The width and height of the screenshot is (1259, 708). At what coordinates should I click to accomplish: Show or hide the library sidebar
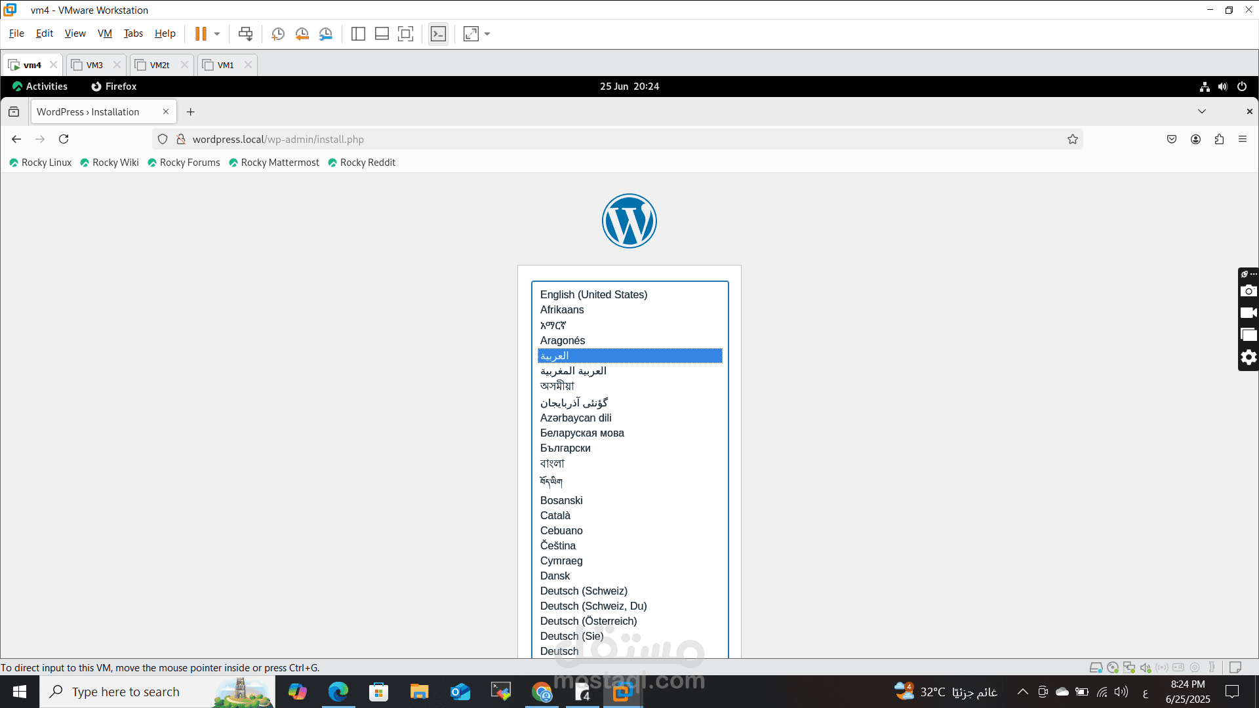pos(358,33)
